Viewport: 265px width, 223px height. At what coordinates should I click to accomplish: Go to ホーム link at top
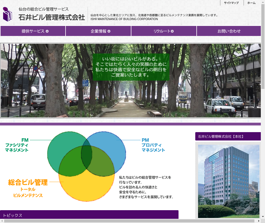point(251,3)
